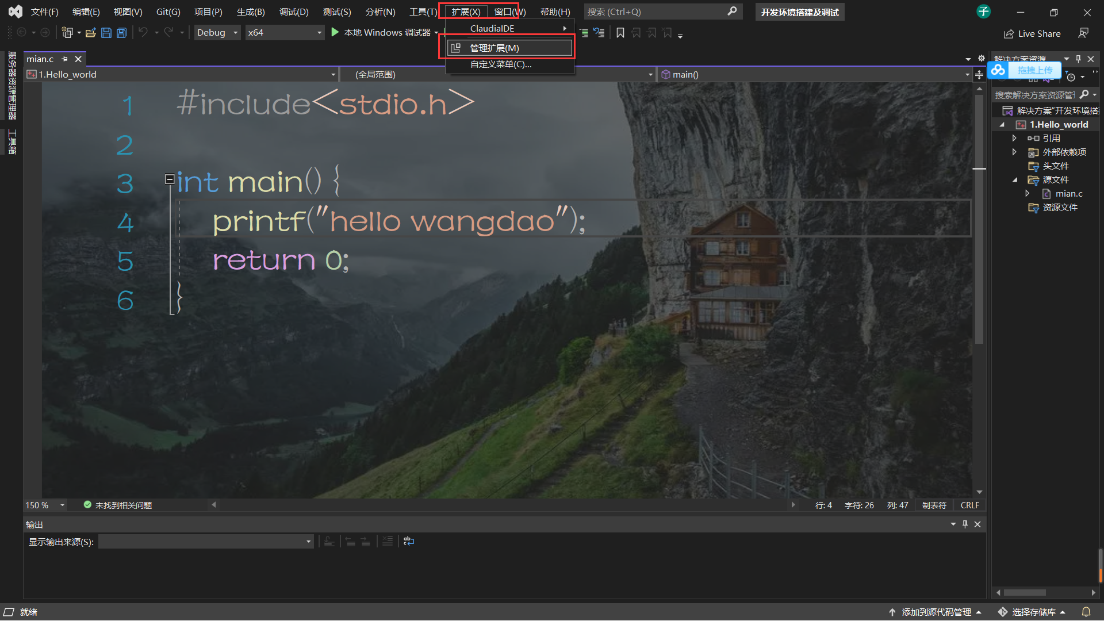Pin the mian.c tab
Screen dimensions: 1104x621
[x=64, y=59]
